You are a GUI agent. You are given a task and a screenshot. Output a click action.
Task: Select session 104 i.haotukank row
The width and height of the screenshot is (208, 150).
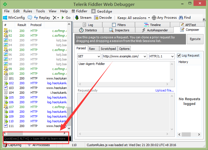point(35,93)
